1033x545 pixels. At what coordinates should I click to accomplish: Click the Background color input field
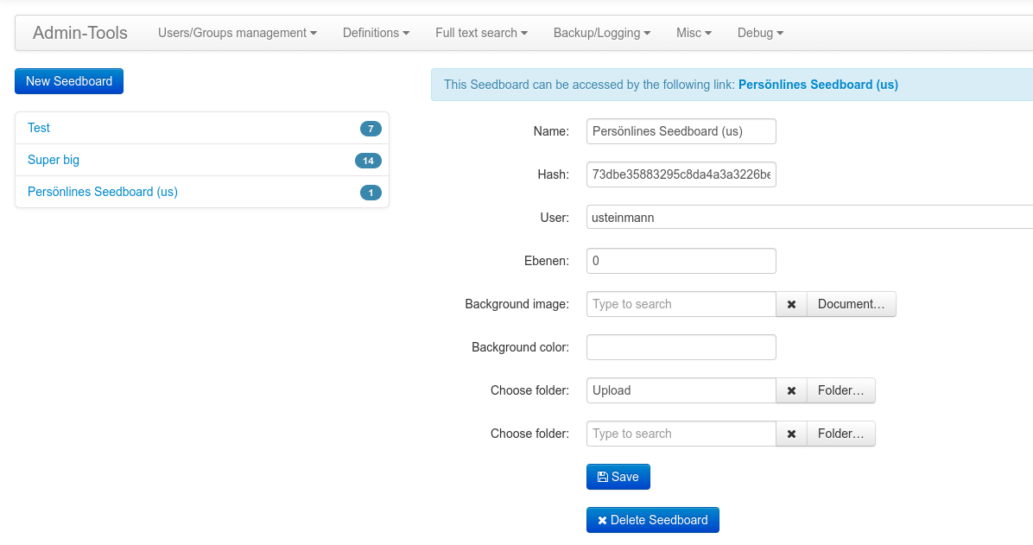point(681,347)
